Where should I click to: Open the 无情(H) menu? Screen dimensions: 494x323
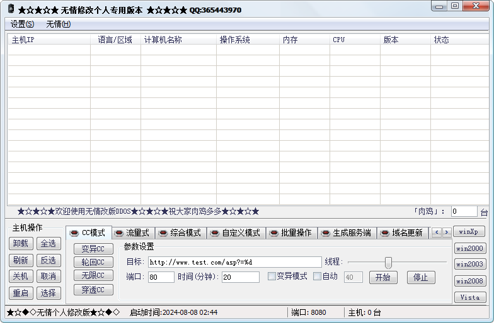coord(58,24)
